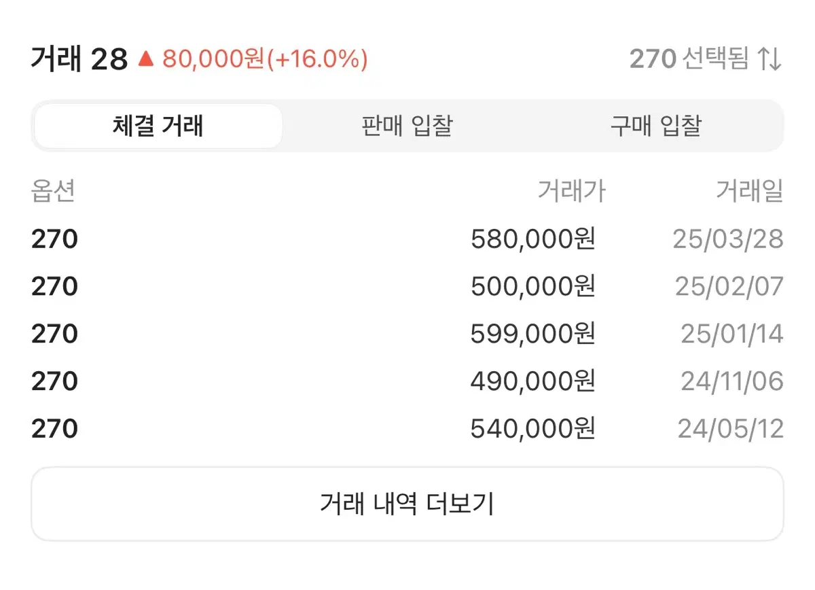This screenshot has width=815, height=590.
Task: Click the 거래가 column header
Action: click(x=571, y=192)
